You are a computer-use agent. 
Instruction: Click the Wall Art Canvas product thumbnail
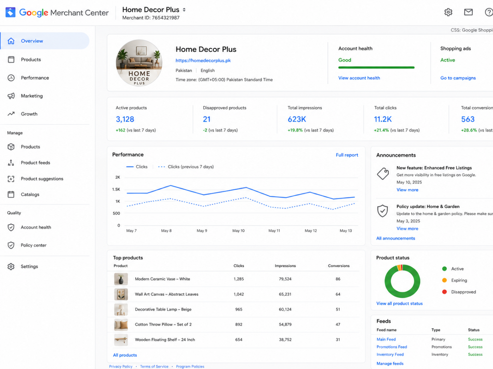pyautogui.click(x=121, y=294)
